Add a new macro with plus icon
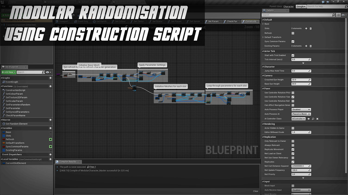 click(50, 120)
